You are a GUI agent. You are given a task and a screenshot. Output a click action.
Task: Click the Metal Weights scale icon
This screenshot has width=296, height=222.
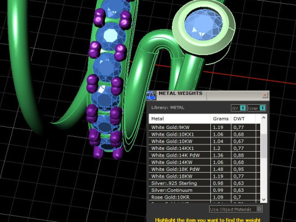point(151,96)
